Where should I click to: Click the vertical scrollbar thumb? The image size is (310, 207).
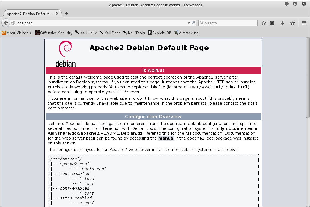[x=308, y=78]
